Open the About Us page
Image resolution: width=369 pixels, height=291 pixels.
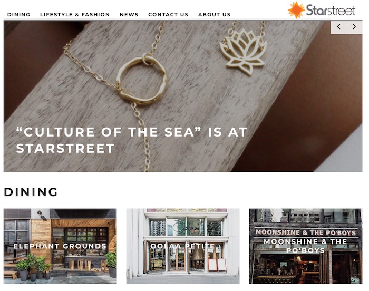(215, 15)
